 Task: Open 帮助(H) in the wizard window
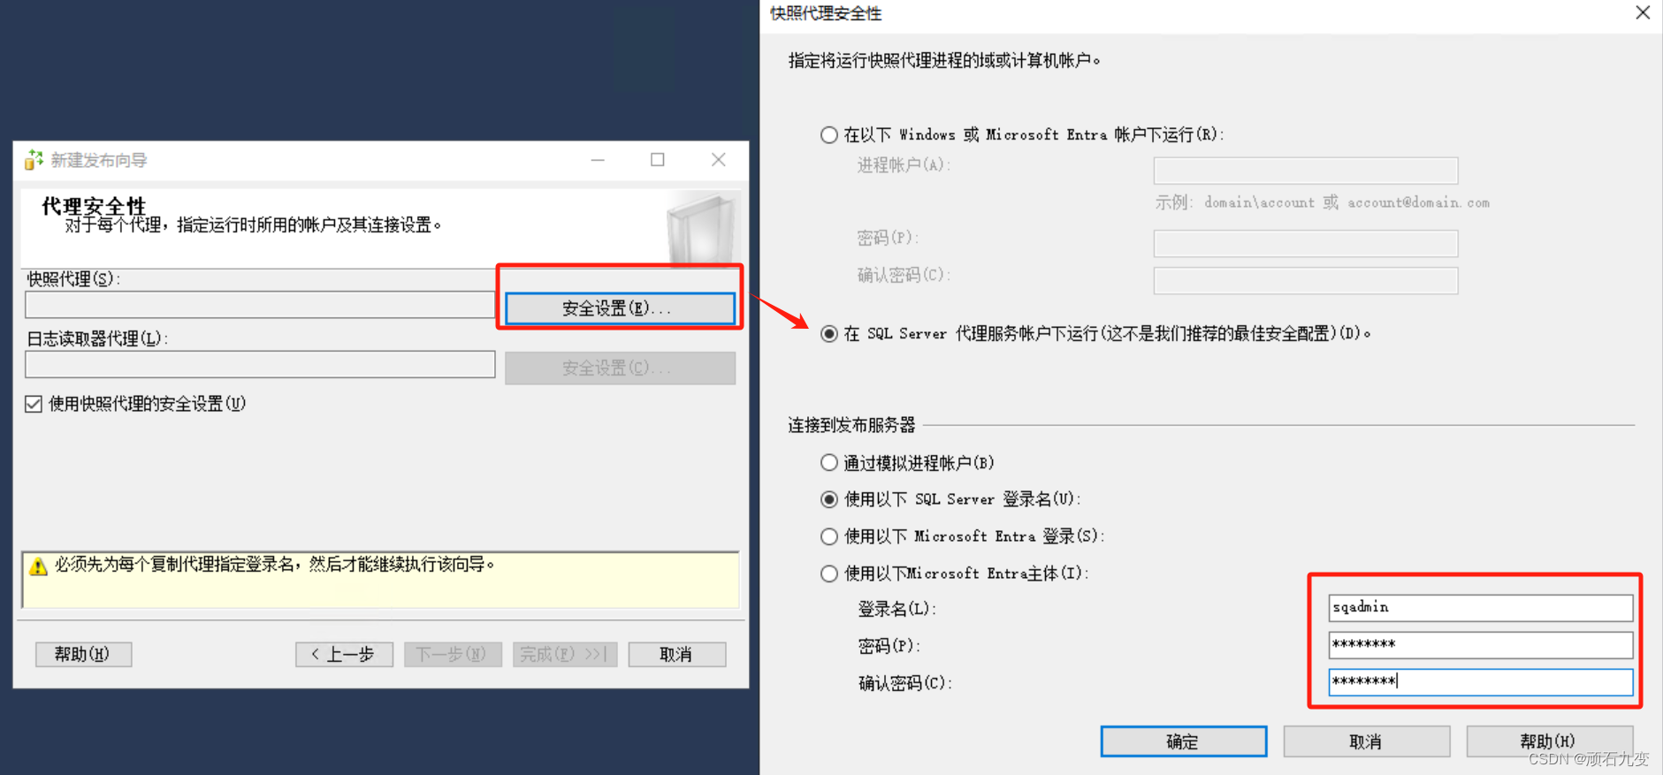tap(83, 655)
